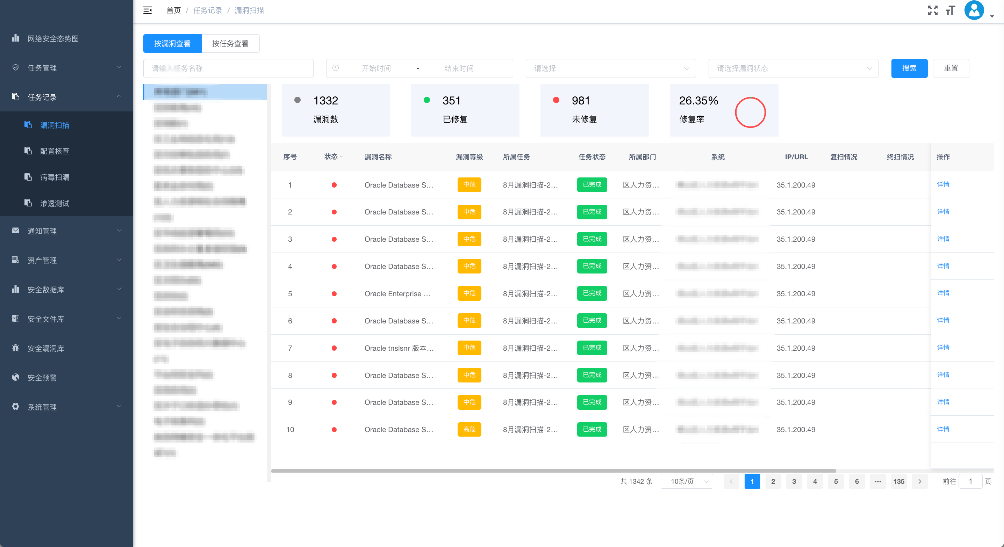The height and width of the screenshot is (547, 1004).
Task: Open the user avatar menu
Action: click(974, 10)
